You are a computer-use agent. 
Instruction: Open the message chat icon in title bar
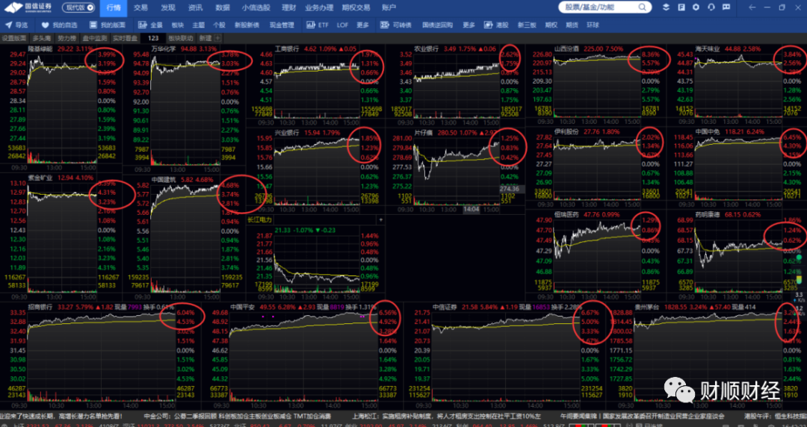[726, 7]
